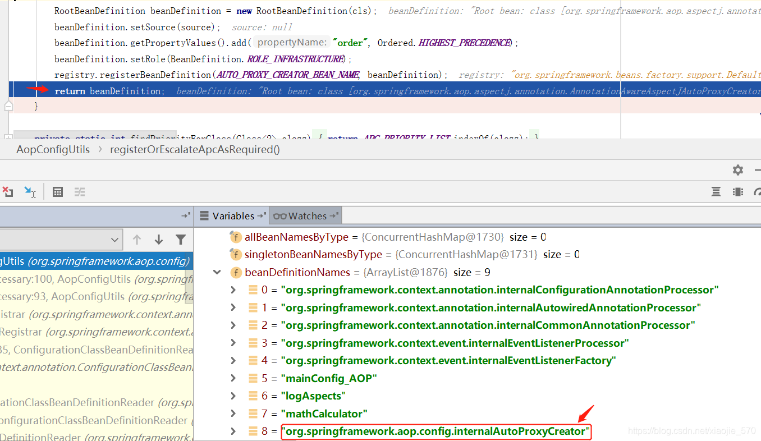Viewport: 761px width, 441px height.
Task: Click the internalAutoProxyCreator string value
Action: [x=436, y=431]
